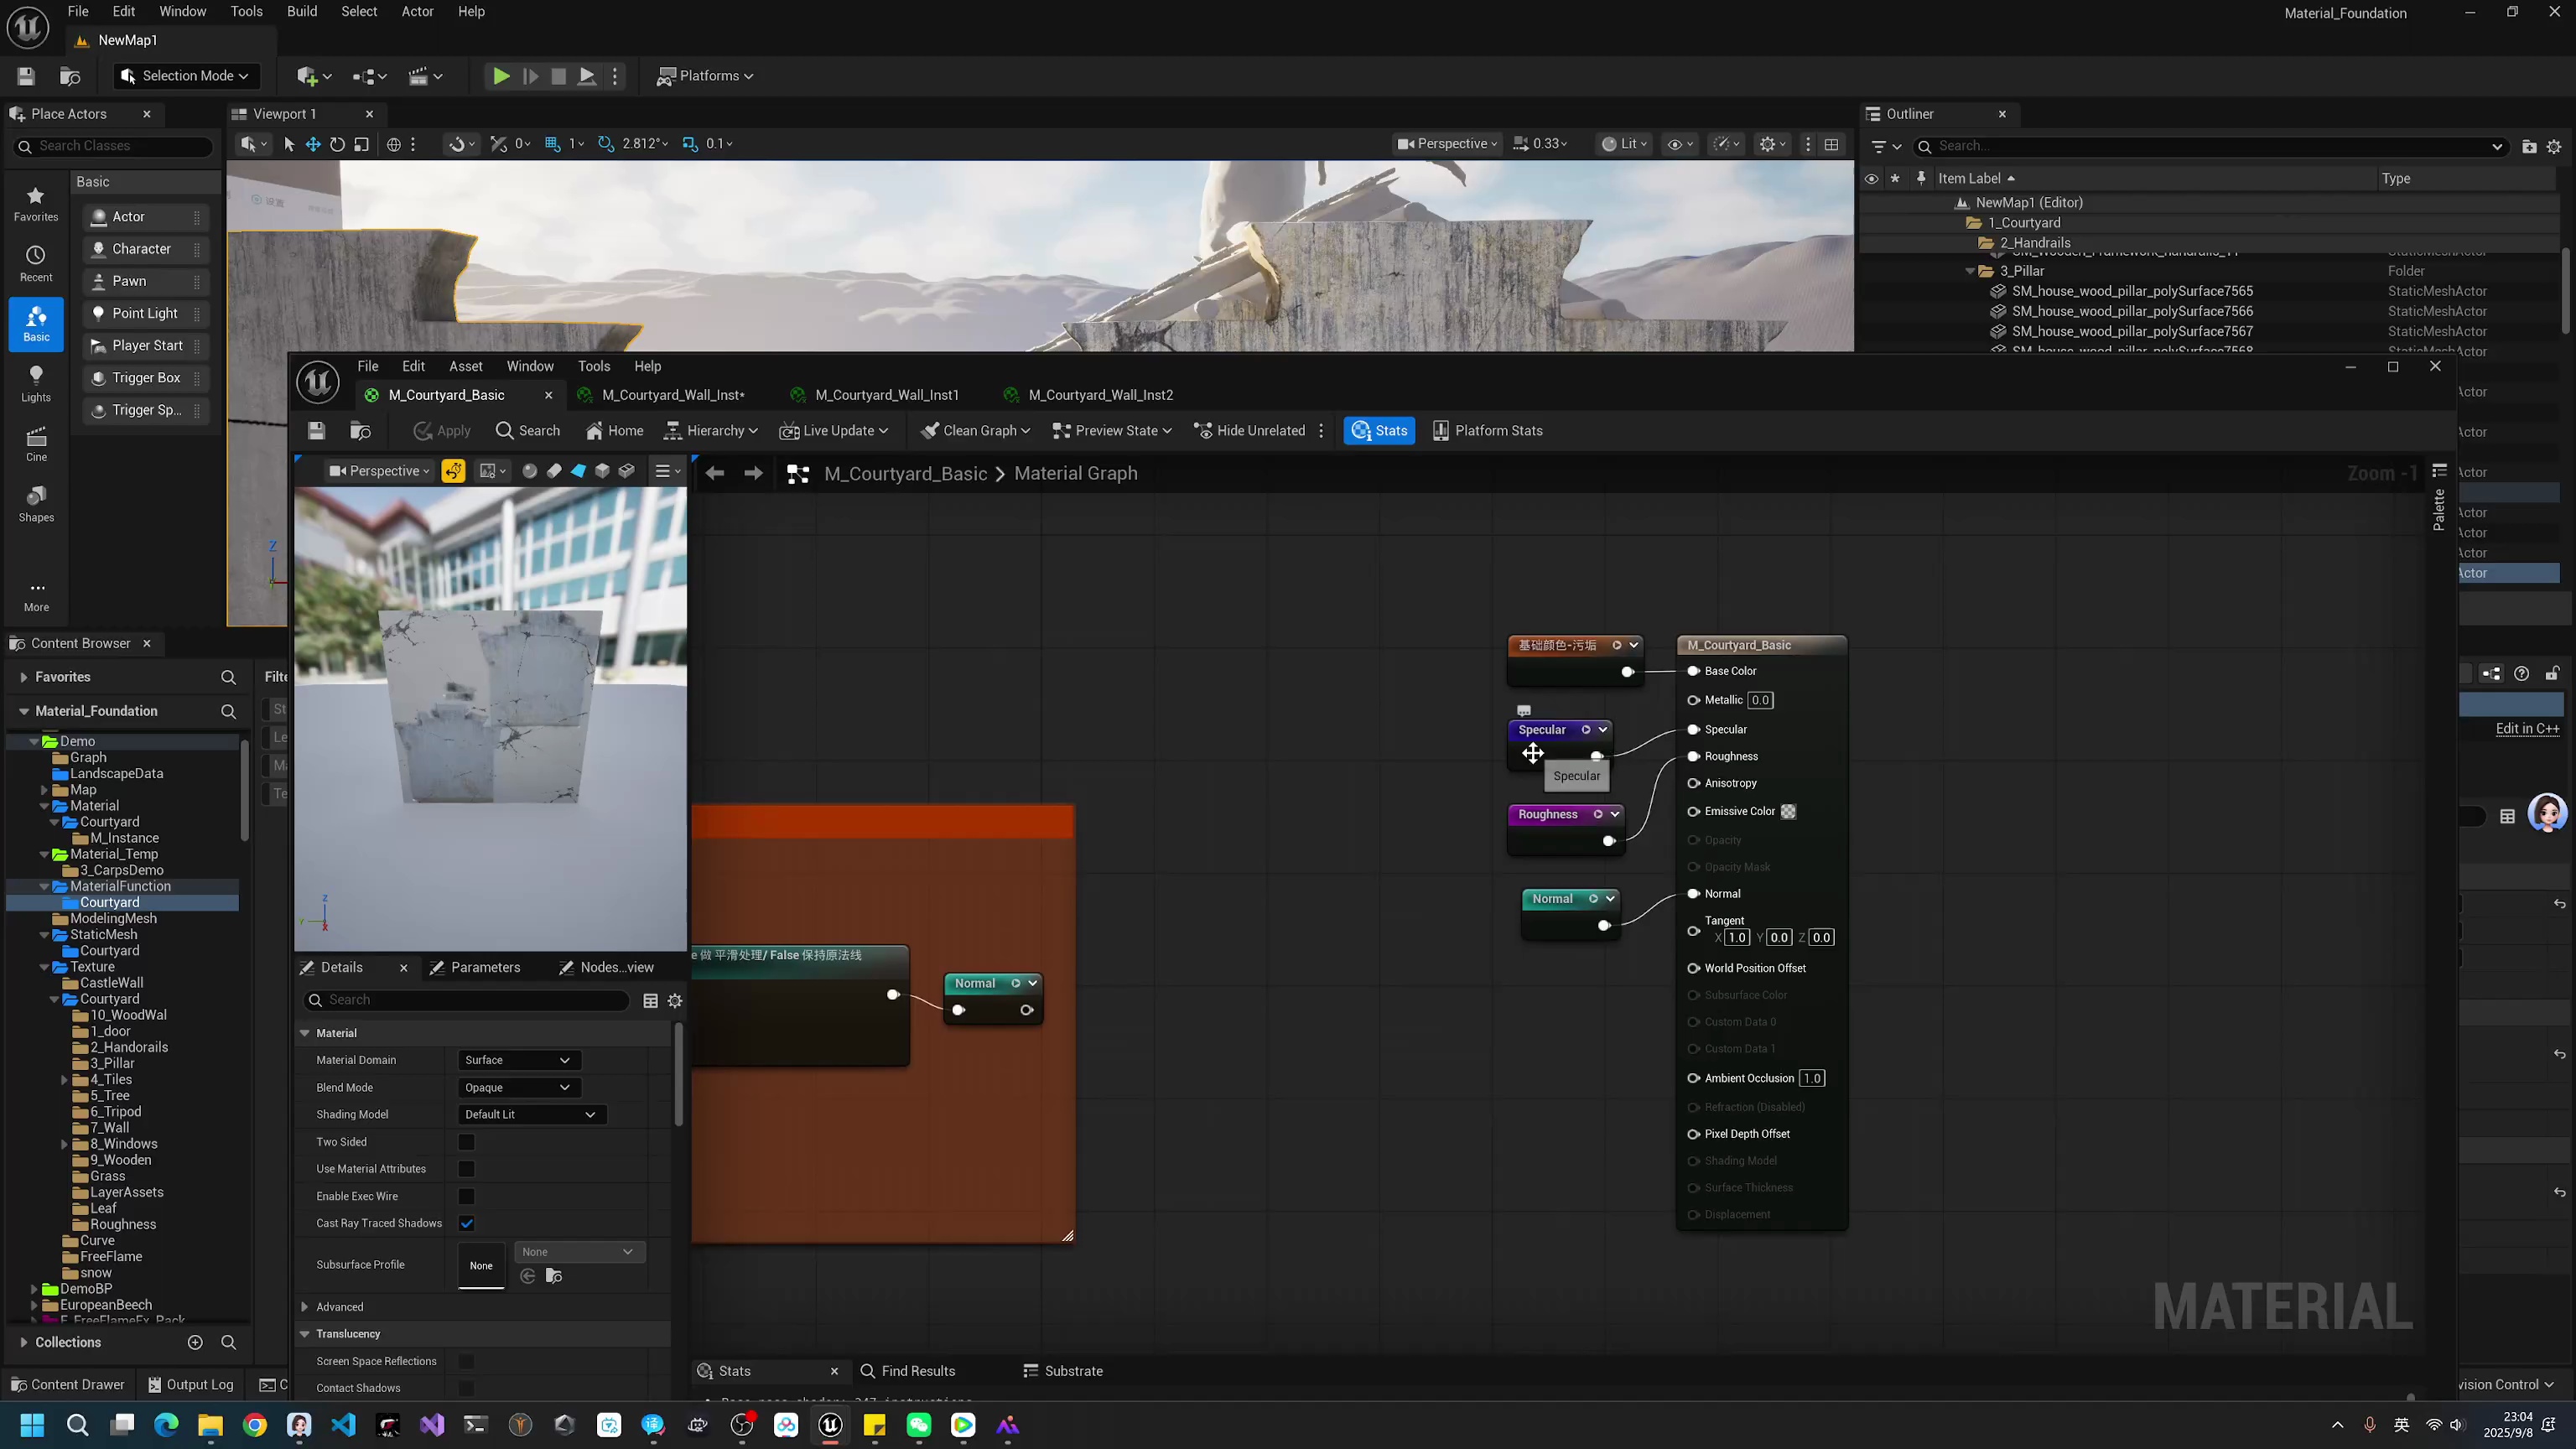Enable the Enable Exec Wire checkbox

point(467,1197)
